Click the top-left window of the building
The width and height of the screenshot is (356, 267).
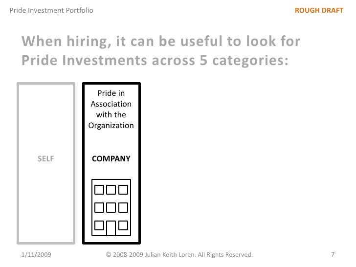(x=99, y=190)
